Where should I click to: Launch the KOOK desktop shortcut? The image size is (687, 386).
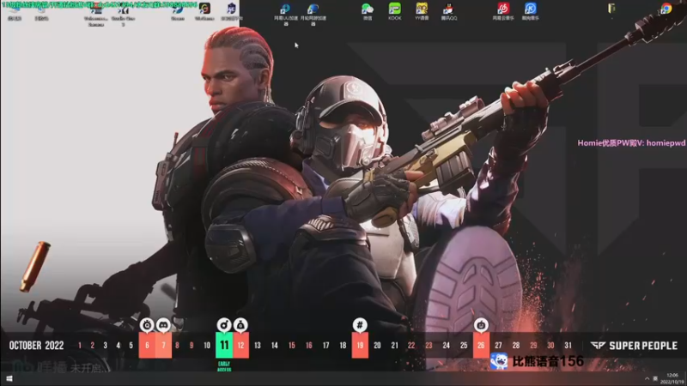coord(394,11)
